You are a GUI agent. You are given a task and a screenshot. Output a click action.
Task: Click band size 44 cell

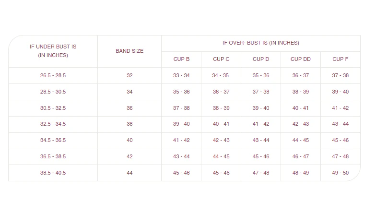point(129,173)
